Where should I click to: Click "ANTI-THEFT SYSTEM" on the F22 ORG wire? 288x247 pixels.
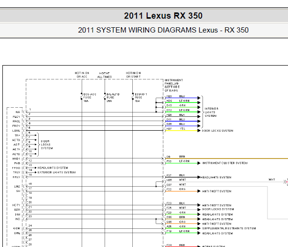(217, 191)
